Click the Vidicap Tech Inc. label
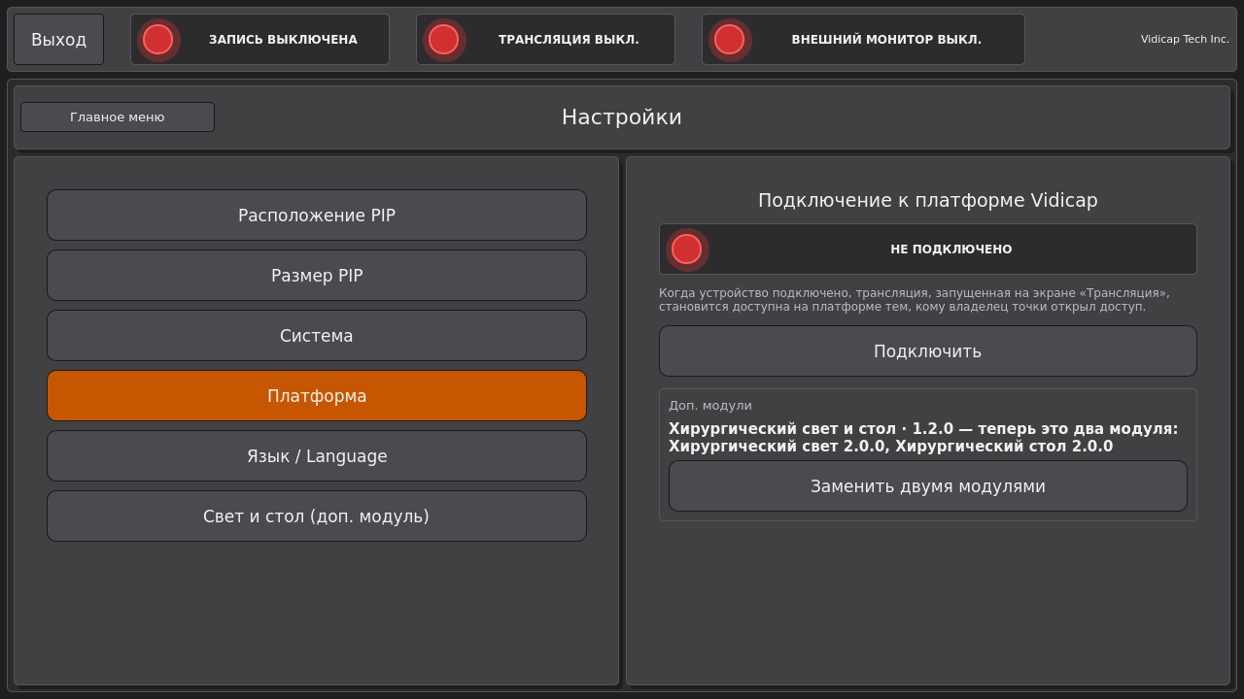The image size is (1244, 699). point(1185,39)
